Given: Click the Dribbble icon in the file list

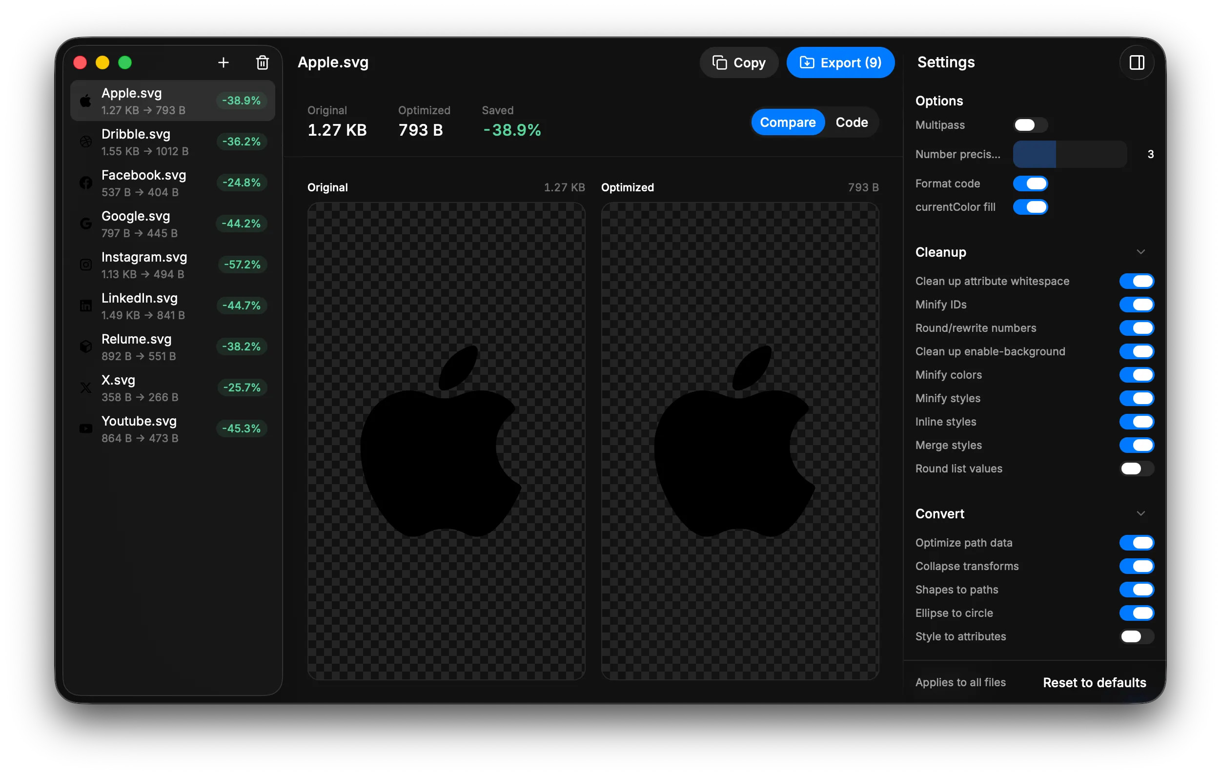Looking at the screenshot, I should [86, 142].
